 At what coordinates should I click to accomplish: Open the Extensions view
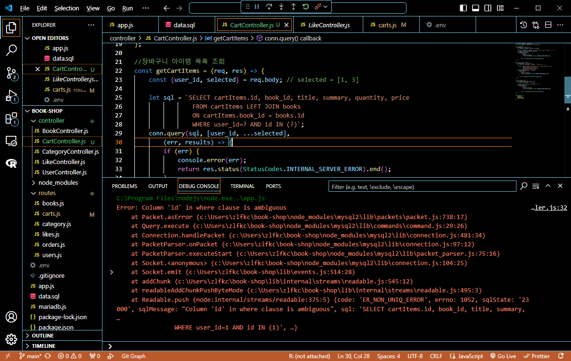coord(11,118)
